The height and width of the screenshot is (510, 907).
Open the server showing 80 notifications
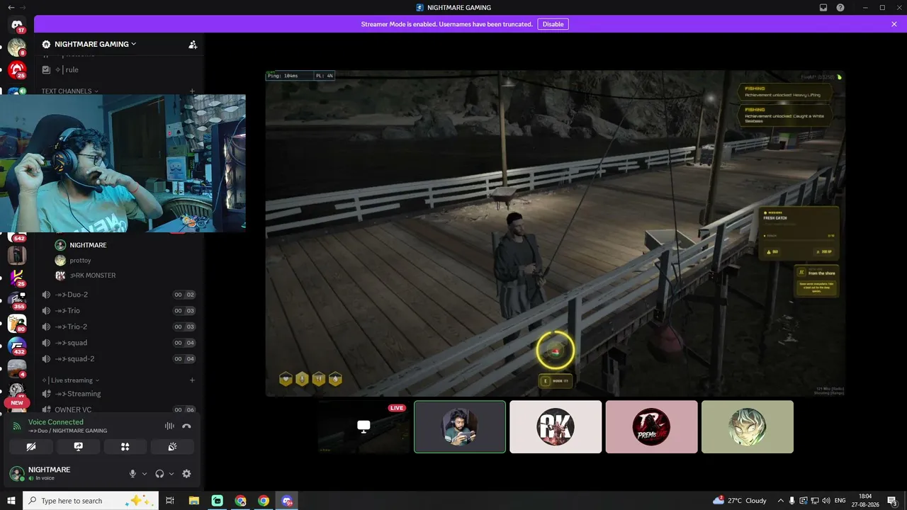(17, 324)
